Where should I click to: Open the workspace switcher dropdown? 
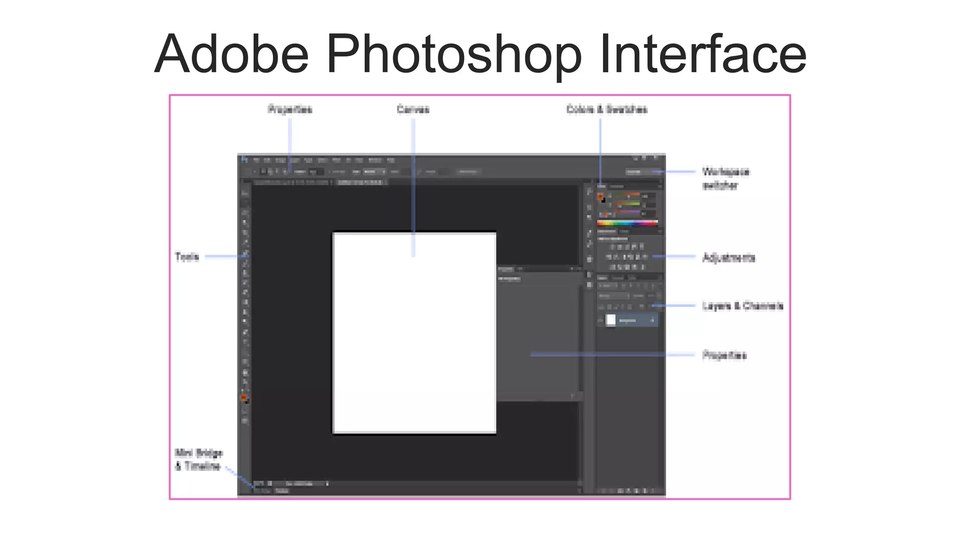coord(643,172)
